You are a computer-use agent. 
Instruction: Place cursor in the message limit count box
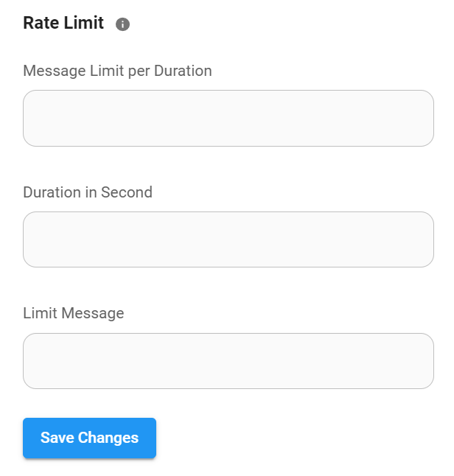click(228, 119)
